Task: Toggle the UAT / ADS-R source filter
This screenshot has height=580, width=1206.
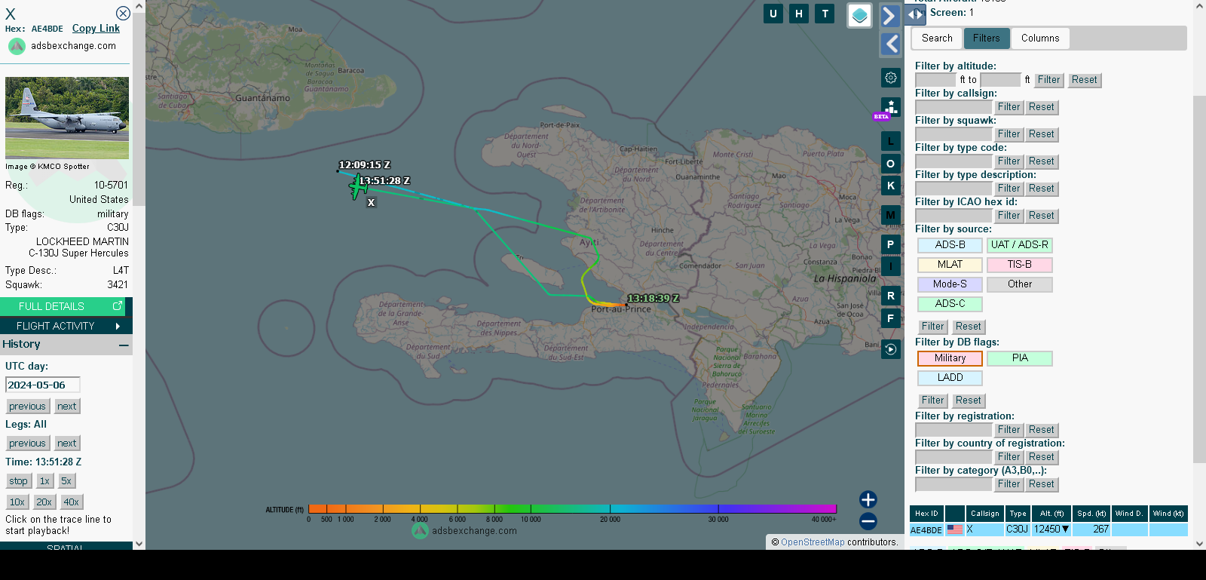Action: coord(1019,245)
